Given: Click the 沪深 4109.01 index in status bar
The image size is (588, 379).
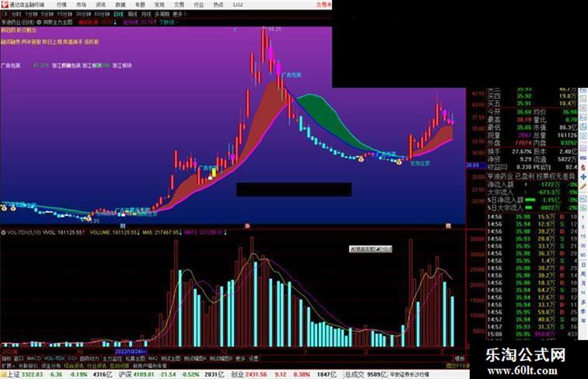Looking at the screenshot, I should point(135,375).
